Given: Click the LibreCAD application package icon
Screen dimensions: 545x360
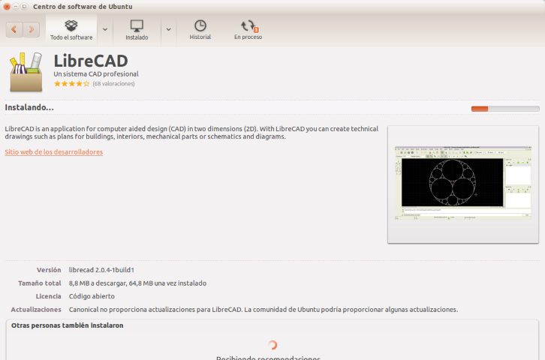Looking at the screenshot, I should click(x=26, y=72).
